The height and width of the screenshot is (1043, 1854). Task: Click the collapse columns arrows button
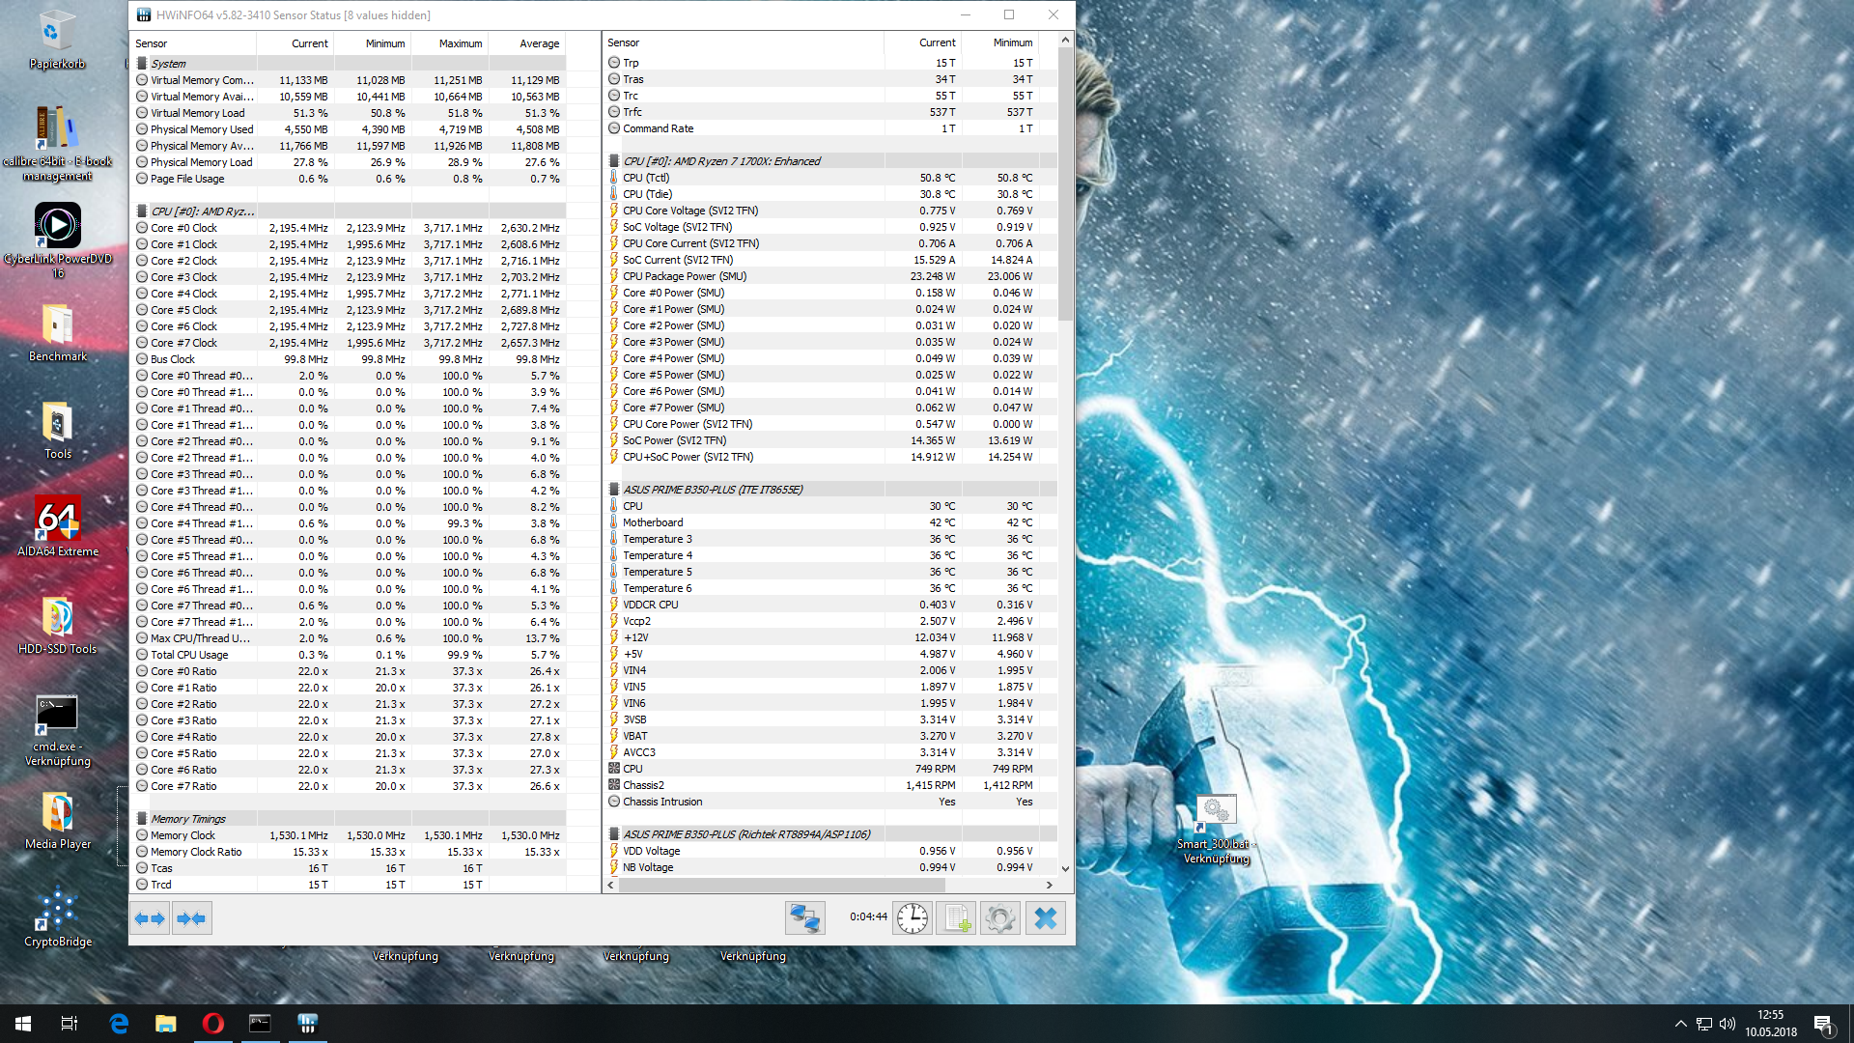[x=191, y=918]
